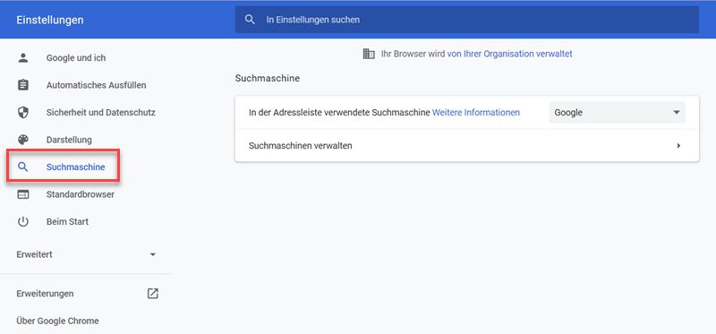Open the Google und ich section
The width and height of the screenshot is (716, 334).
pyautogui.click(x=76, y=58)
